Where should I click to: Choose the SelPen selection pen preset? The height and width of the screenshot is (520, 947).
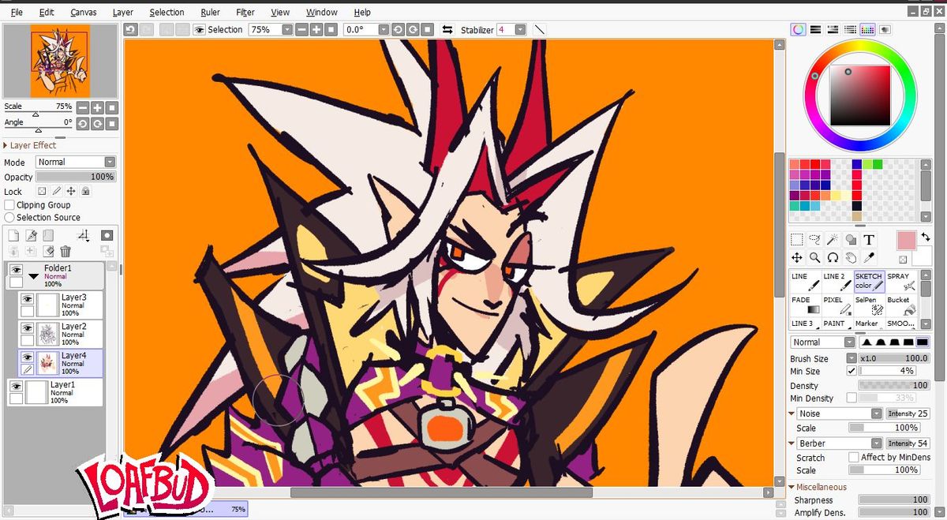[x=868, y=305]
